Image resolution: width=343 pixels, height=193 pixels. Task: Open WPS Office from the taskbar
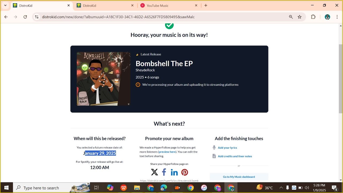pos(124,188)
